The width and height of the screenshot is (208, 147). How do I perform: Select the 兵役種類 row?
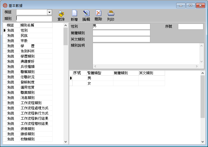click(x=28, y=66)
